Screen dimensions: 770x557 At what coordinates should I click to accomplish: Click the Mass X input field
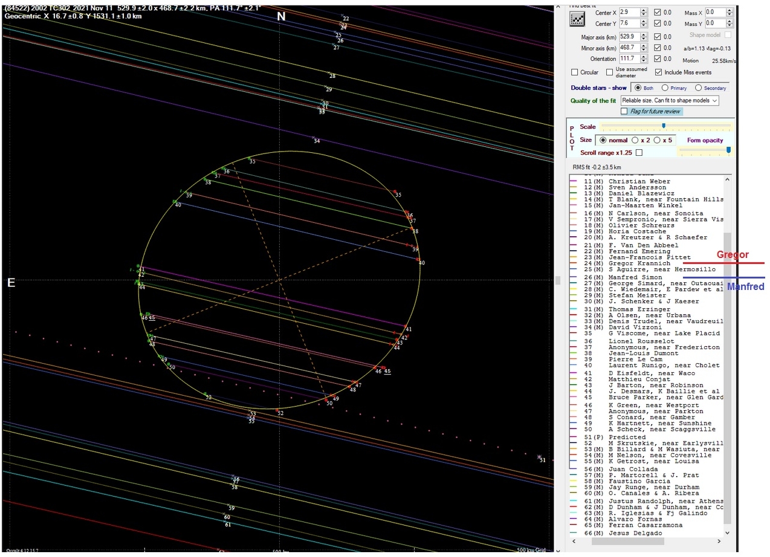click(715, 12)
